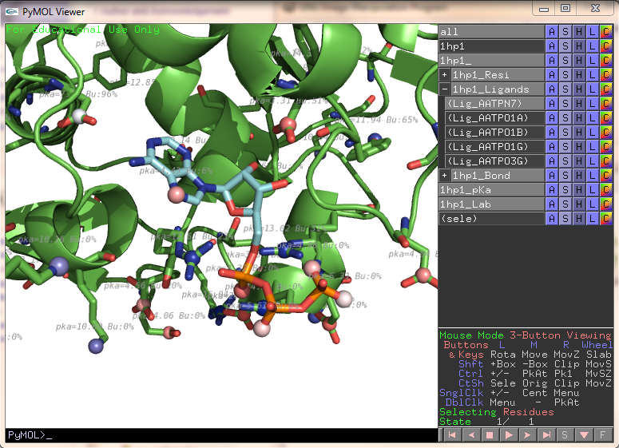Toggle fullscreen with the F button
619x448 pixels.
(604, 434)
